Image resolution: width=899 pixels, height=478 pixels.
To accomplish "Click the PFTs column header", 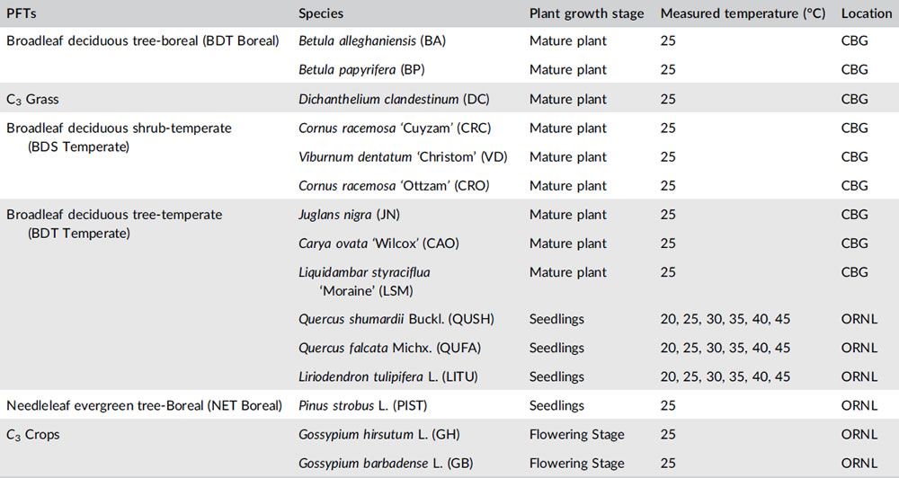I will pos(22,13).
